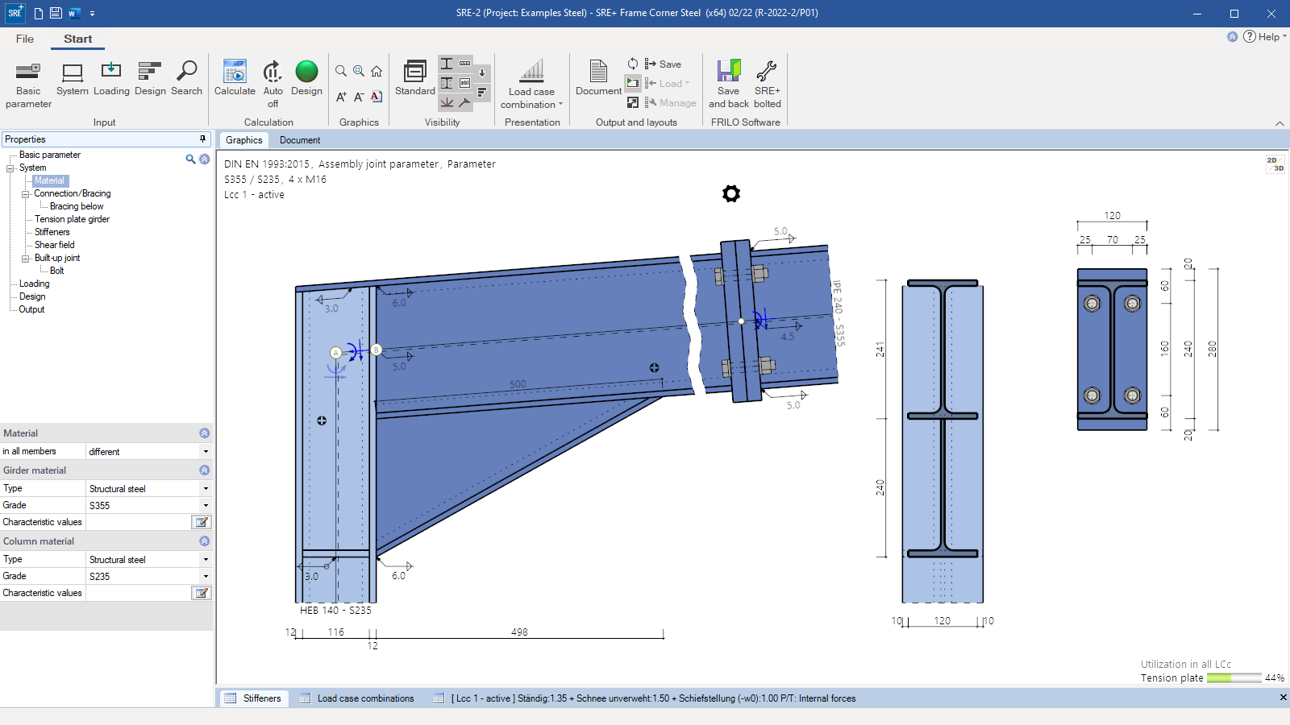The image size is (1290, 725).
Task: Open the File menu
Action: point(25,39)
